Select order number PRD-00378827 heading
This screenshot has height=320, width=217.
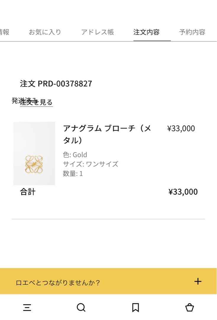[56, 84]
